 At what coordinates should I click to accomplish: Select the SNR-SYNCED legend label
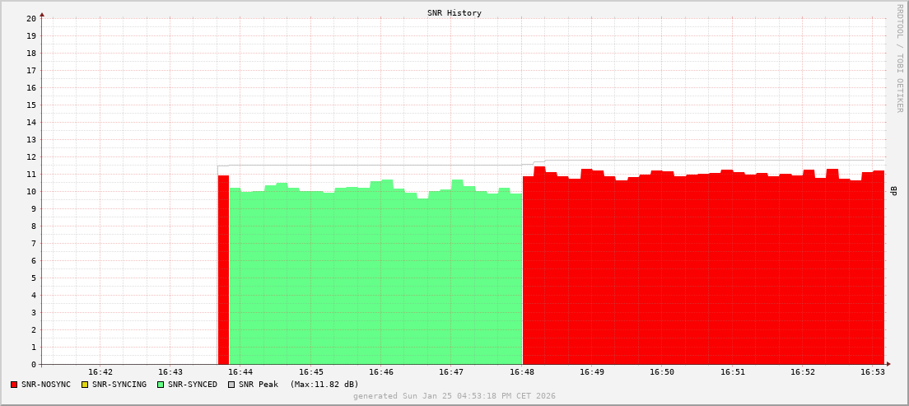tap(193, 385)
